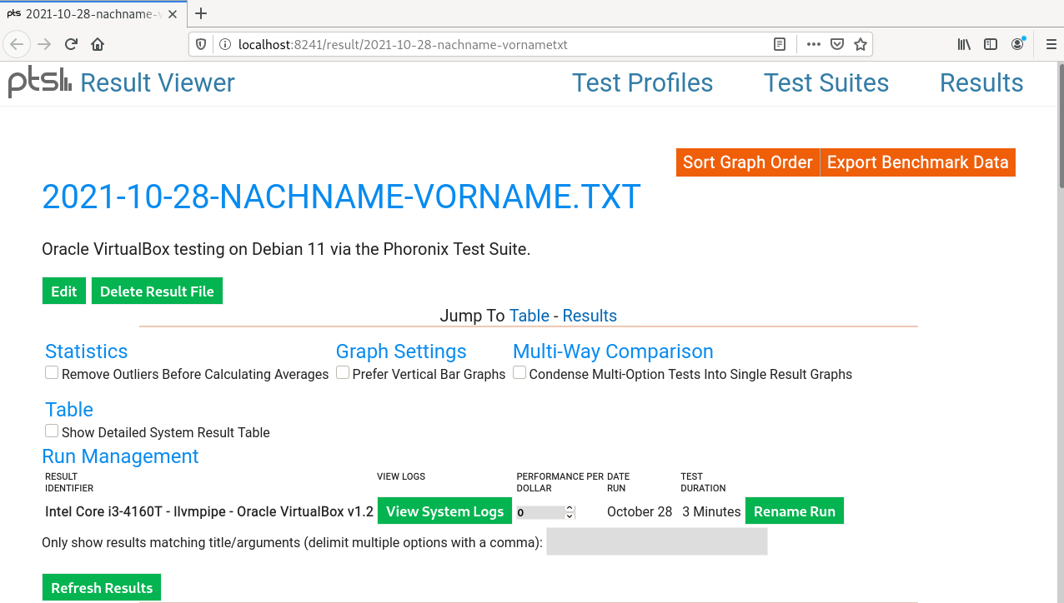Viewport: 1064px width, 603px height.
Task: Jump to the Table link
Action: tap(529, 316)
